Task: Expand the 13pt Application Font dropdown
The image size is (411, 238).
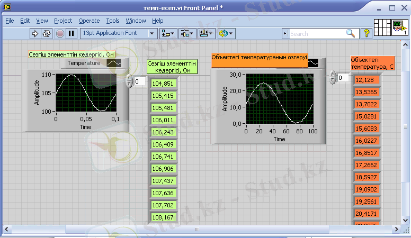Action: (151, 33)
